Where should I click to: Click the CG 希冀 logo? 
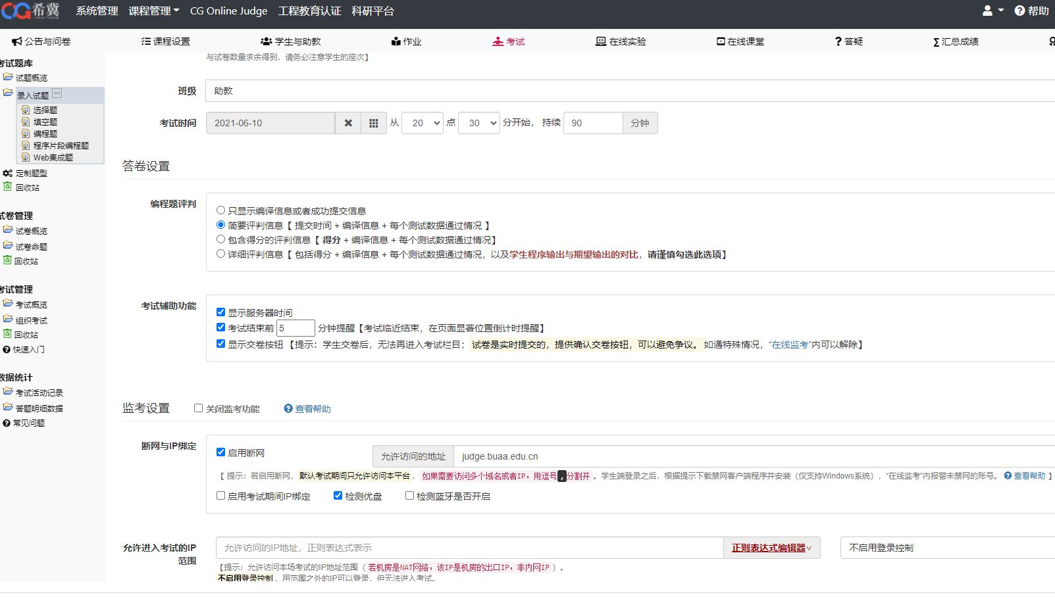[x=30, y=11]
